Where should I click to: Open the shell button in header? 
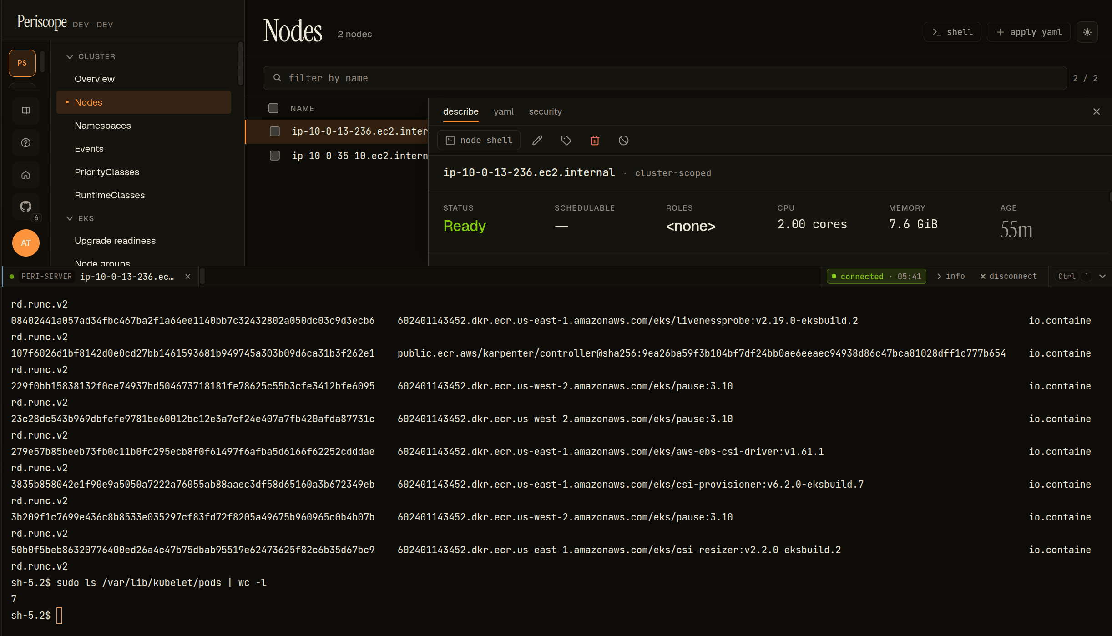tap(952, 32)
